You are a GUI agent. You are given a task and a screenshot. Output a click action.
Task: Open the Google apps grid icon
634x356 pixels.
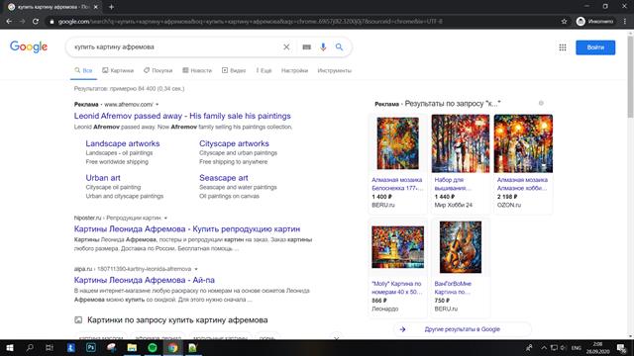click(x=563, y=47)
